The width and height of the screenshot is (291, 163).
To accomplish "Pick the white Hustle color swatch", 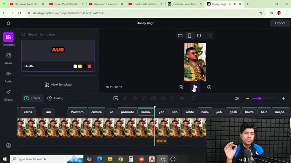I will click(75, 67).
